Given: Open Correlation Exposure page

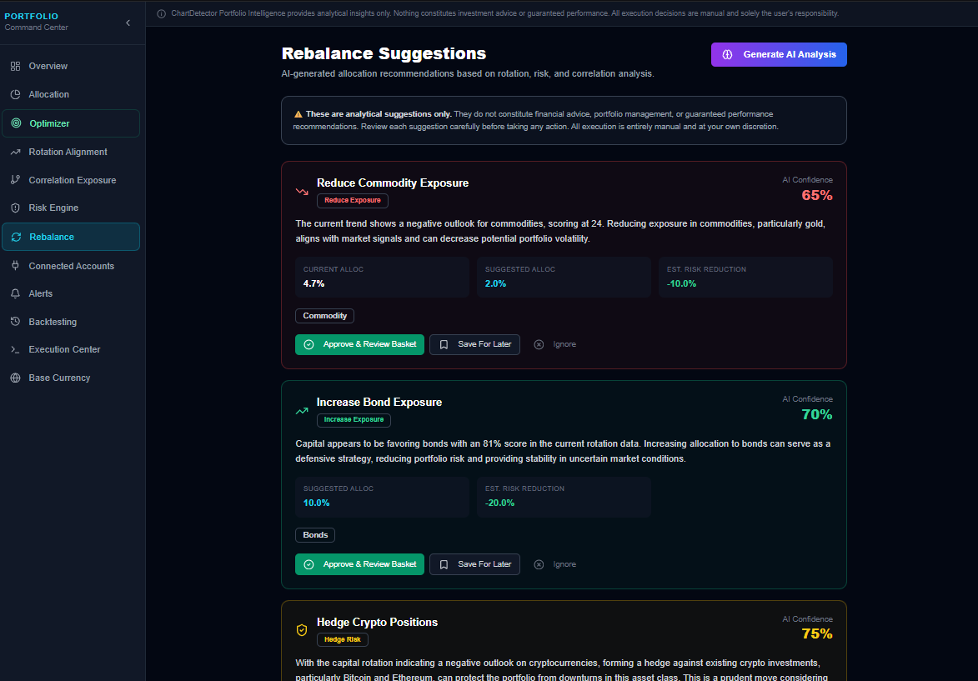Looking at the screenshot, I should (x=71, y=179).
